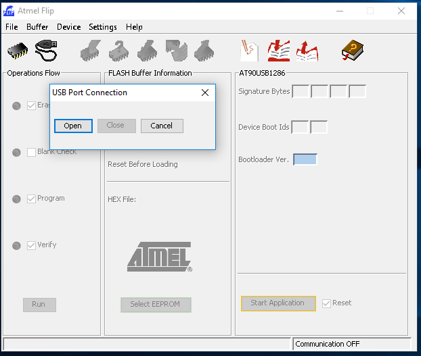421x356 pixels.
Task: Click the last Signature Bytes field
Action: [357, 91]
